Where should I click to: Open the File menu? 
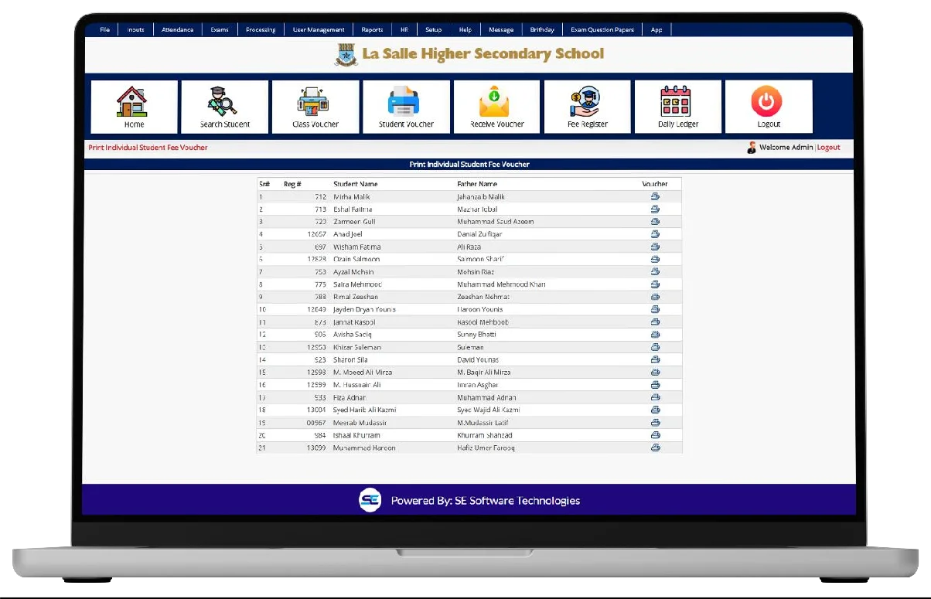pos(104,29)
